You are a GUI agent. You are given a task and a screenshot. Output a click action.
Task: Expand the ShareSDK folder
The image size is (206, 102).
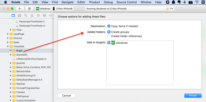pyautogui.click(x=11, y=55)
